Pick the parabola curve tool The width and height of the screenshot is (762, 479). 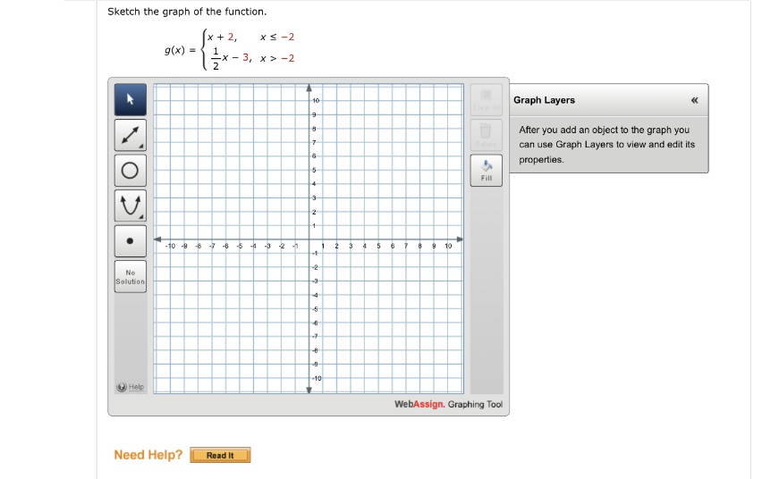click(x=131, y=206)
